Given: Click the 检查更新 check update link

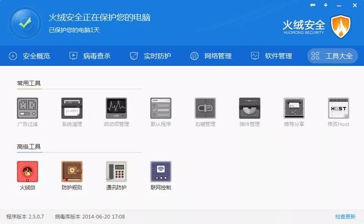Looking at the screenshot, I should (x=345, y=217).
